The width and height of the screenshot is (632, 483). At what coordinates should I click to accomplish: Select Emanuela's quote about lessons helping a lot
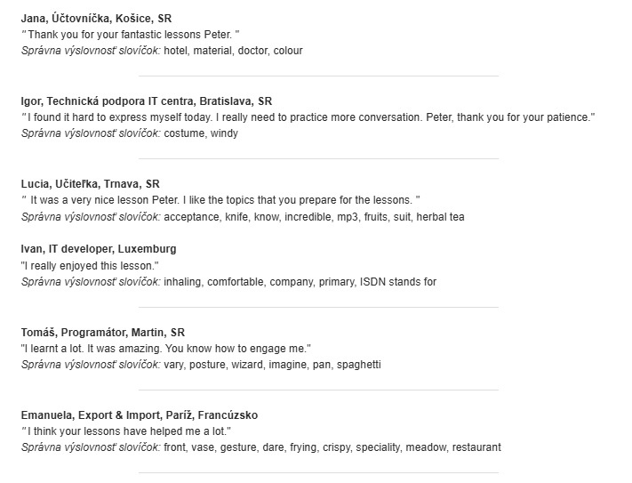[127, 431]
